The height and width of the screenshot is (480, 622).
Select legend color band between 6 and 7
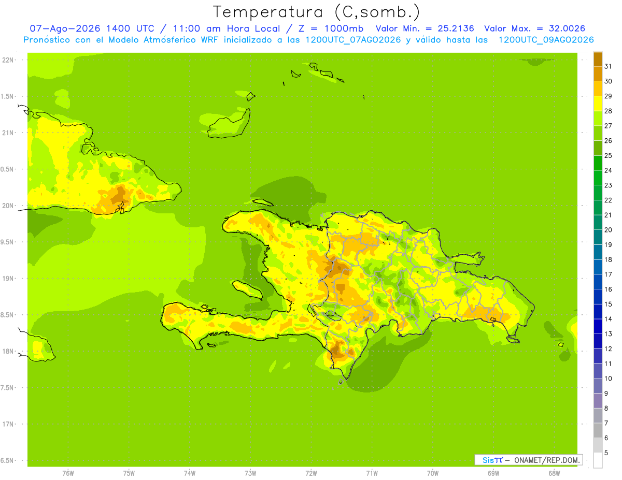(598, 430)
